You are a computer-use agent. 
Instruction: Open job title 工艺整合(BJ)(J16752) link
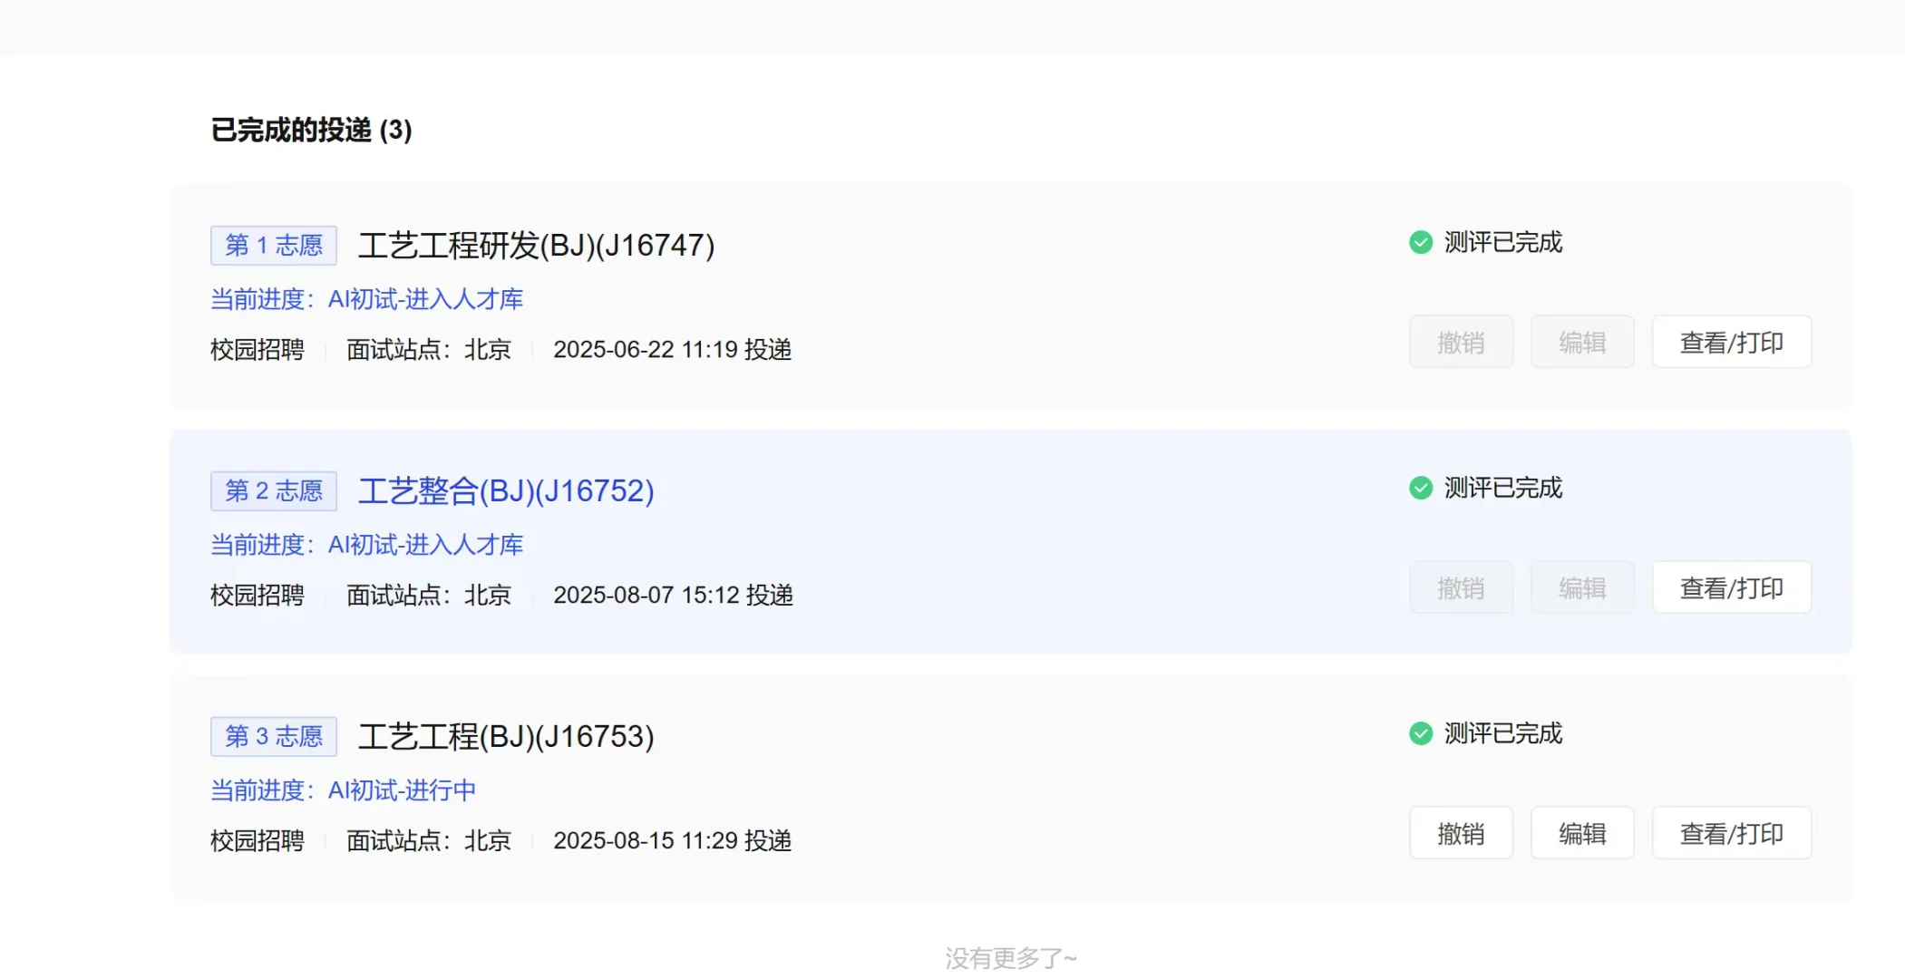pos(505,490)
